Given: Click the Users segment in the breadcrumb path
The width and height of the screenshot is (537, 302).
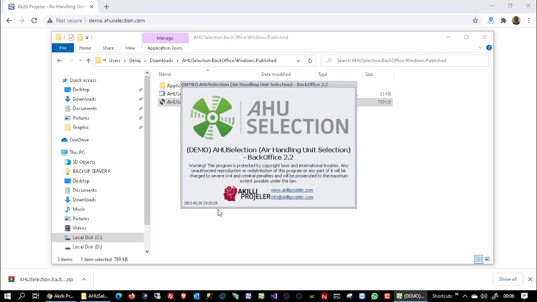Looking at the screenshot, I should [115, 60].
